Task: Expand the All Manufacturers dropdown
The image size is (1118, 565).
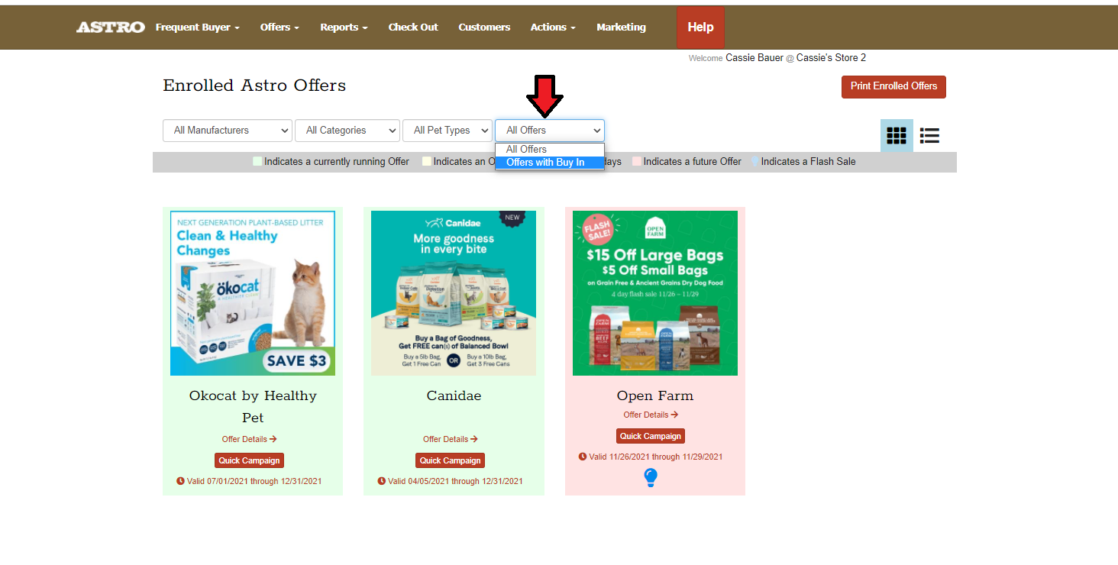Action: [x=228, y=131]
